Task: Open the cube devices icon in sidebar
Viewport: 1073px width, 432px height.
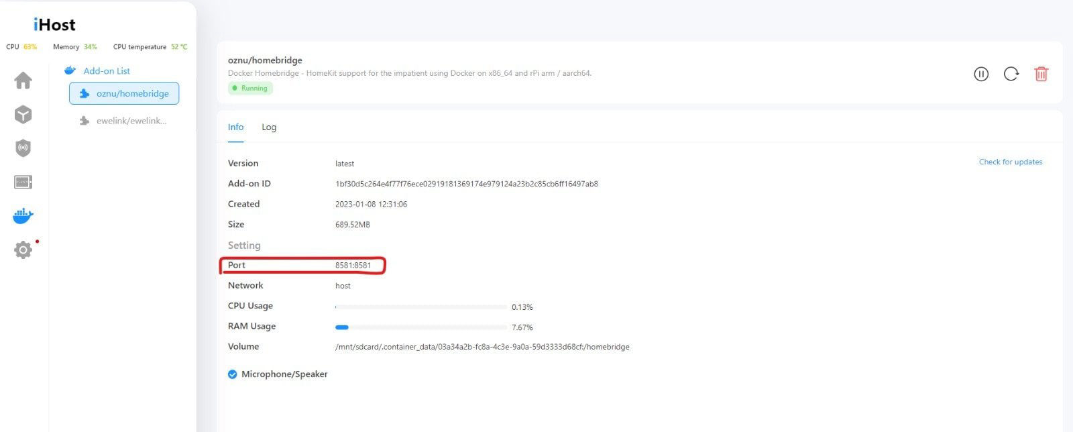Action: click(23, 115)
